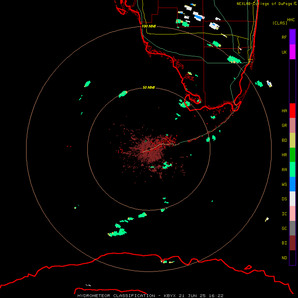Click the IC light pink legend swatch
The width and height of the screenshot is (298, 298).
click(292, 214)
